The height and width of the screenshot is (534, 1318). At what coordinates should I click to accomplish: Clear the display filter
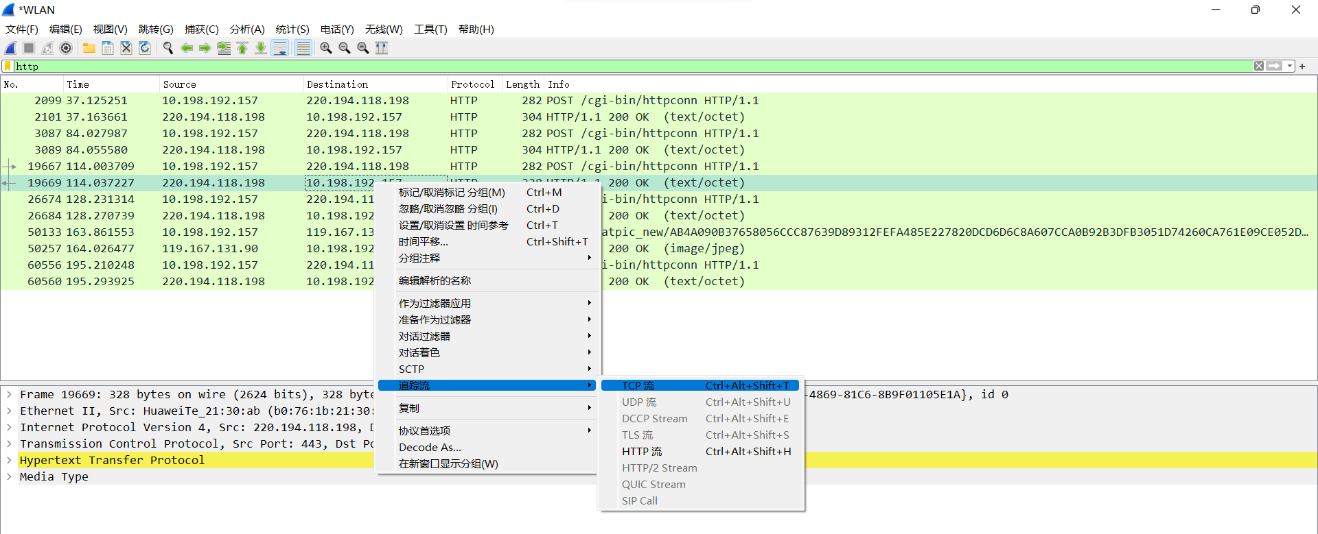pyautogui.click(x=1259, y=66)
